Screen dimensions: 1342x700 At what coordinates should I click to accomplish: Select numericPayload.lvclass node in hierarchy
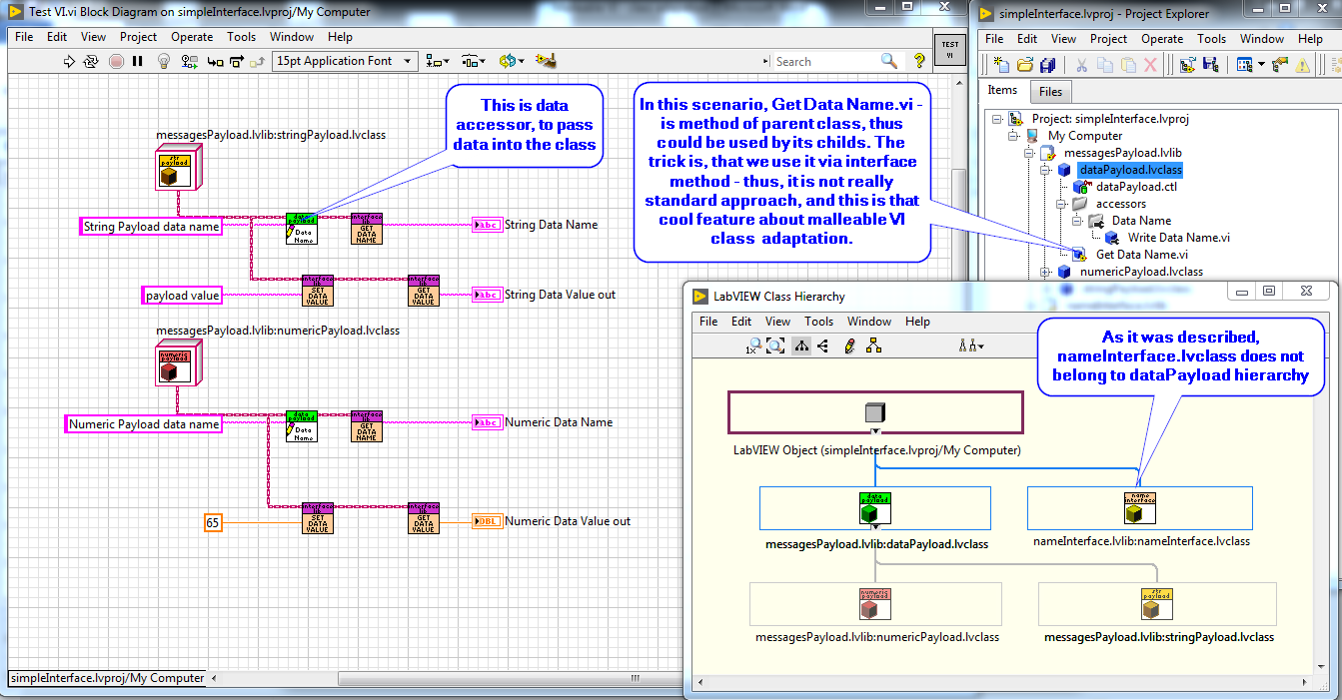coord(875,604)
